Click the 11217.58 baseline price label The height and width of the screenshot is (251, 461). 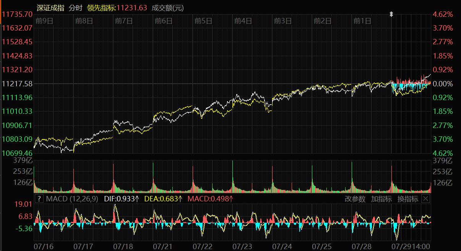[x=17, y=84]
